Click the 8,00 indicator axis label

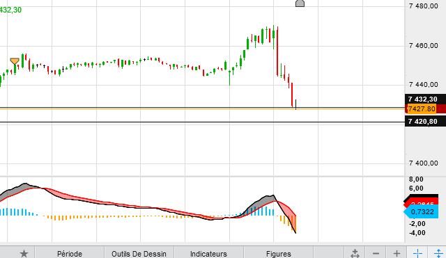point(416,179)
